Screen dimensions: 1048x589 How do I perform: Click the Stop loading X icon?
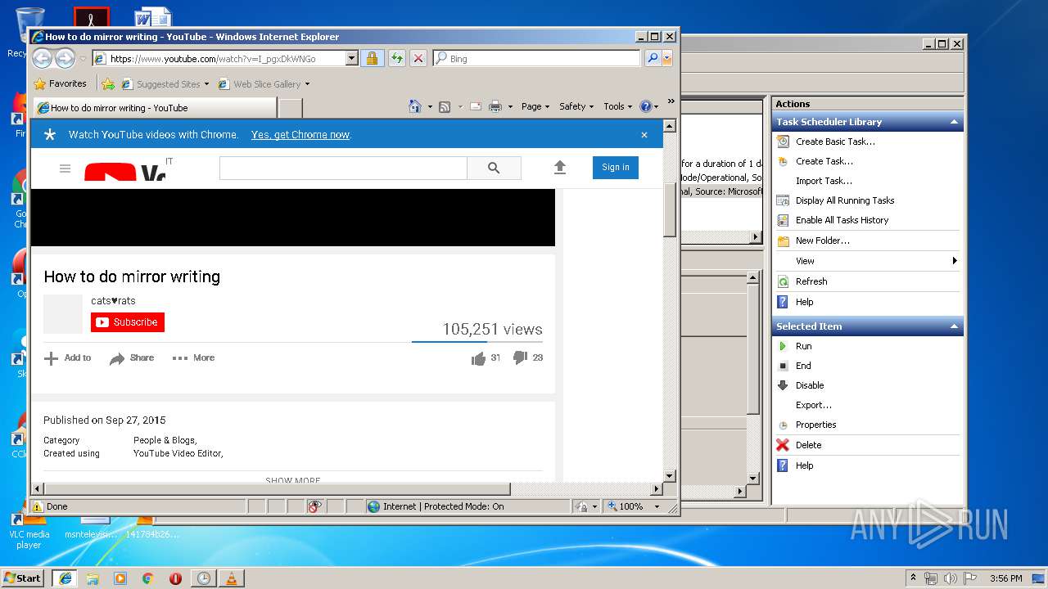click(x=418, y=58)
